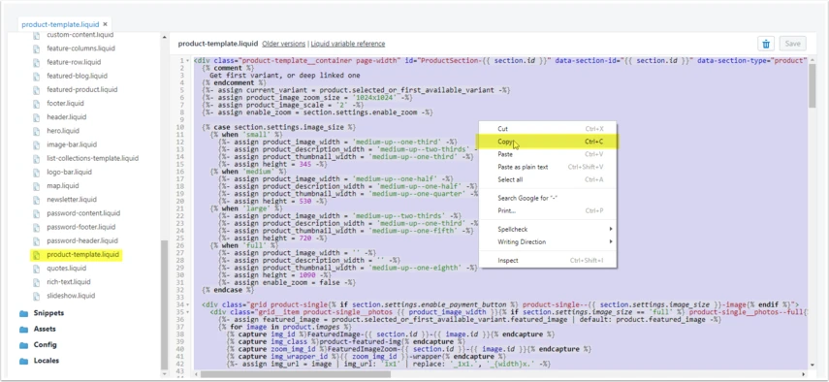Close the product-template.liquid tab
Screen dimensions: 829x382
point(106,24)
